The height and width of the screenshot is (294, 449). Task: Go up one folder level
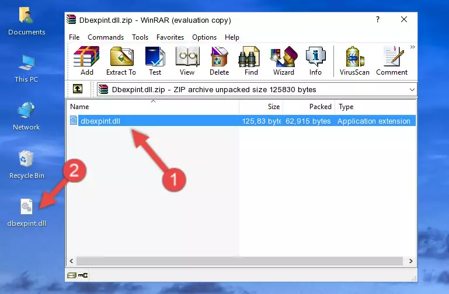tap(78, 89)
